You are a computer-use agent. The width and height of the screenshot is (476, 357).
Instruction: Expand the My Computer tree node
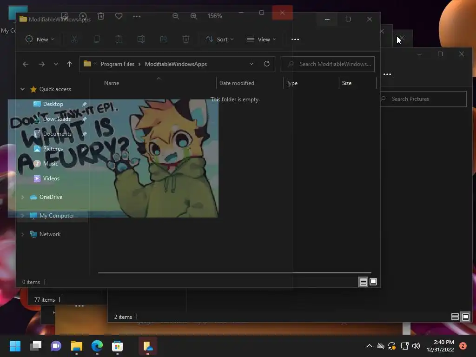(x=22, y=216)
